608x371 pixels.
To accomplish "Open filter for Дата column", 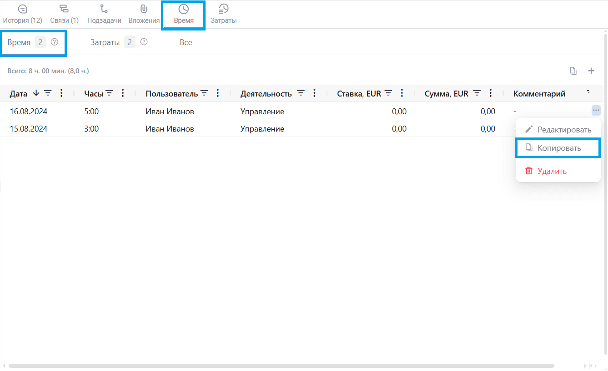I will (x=48, y=93).
